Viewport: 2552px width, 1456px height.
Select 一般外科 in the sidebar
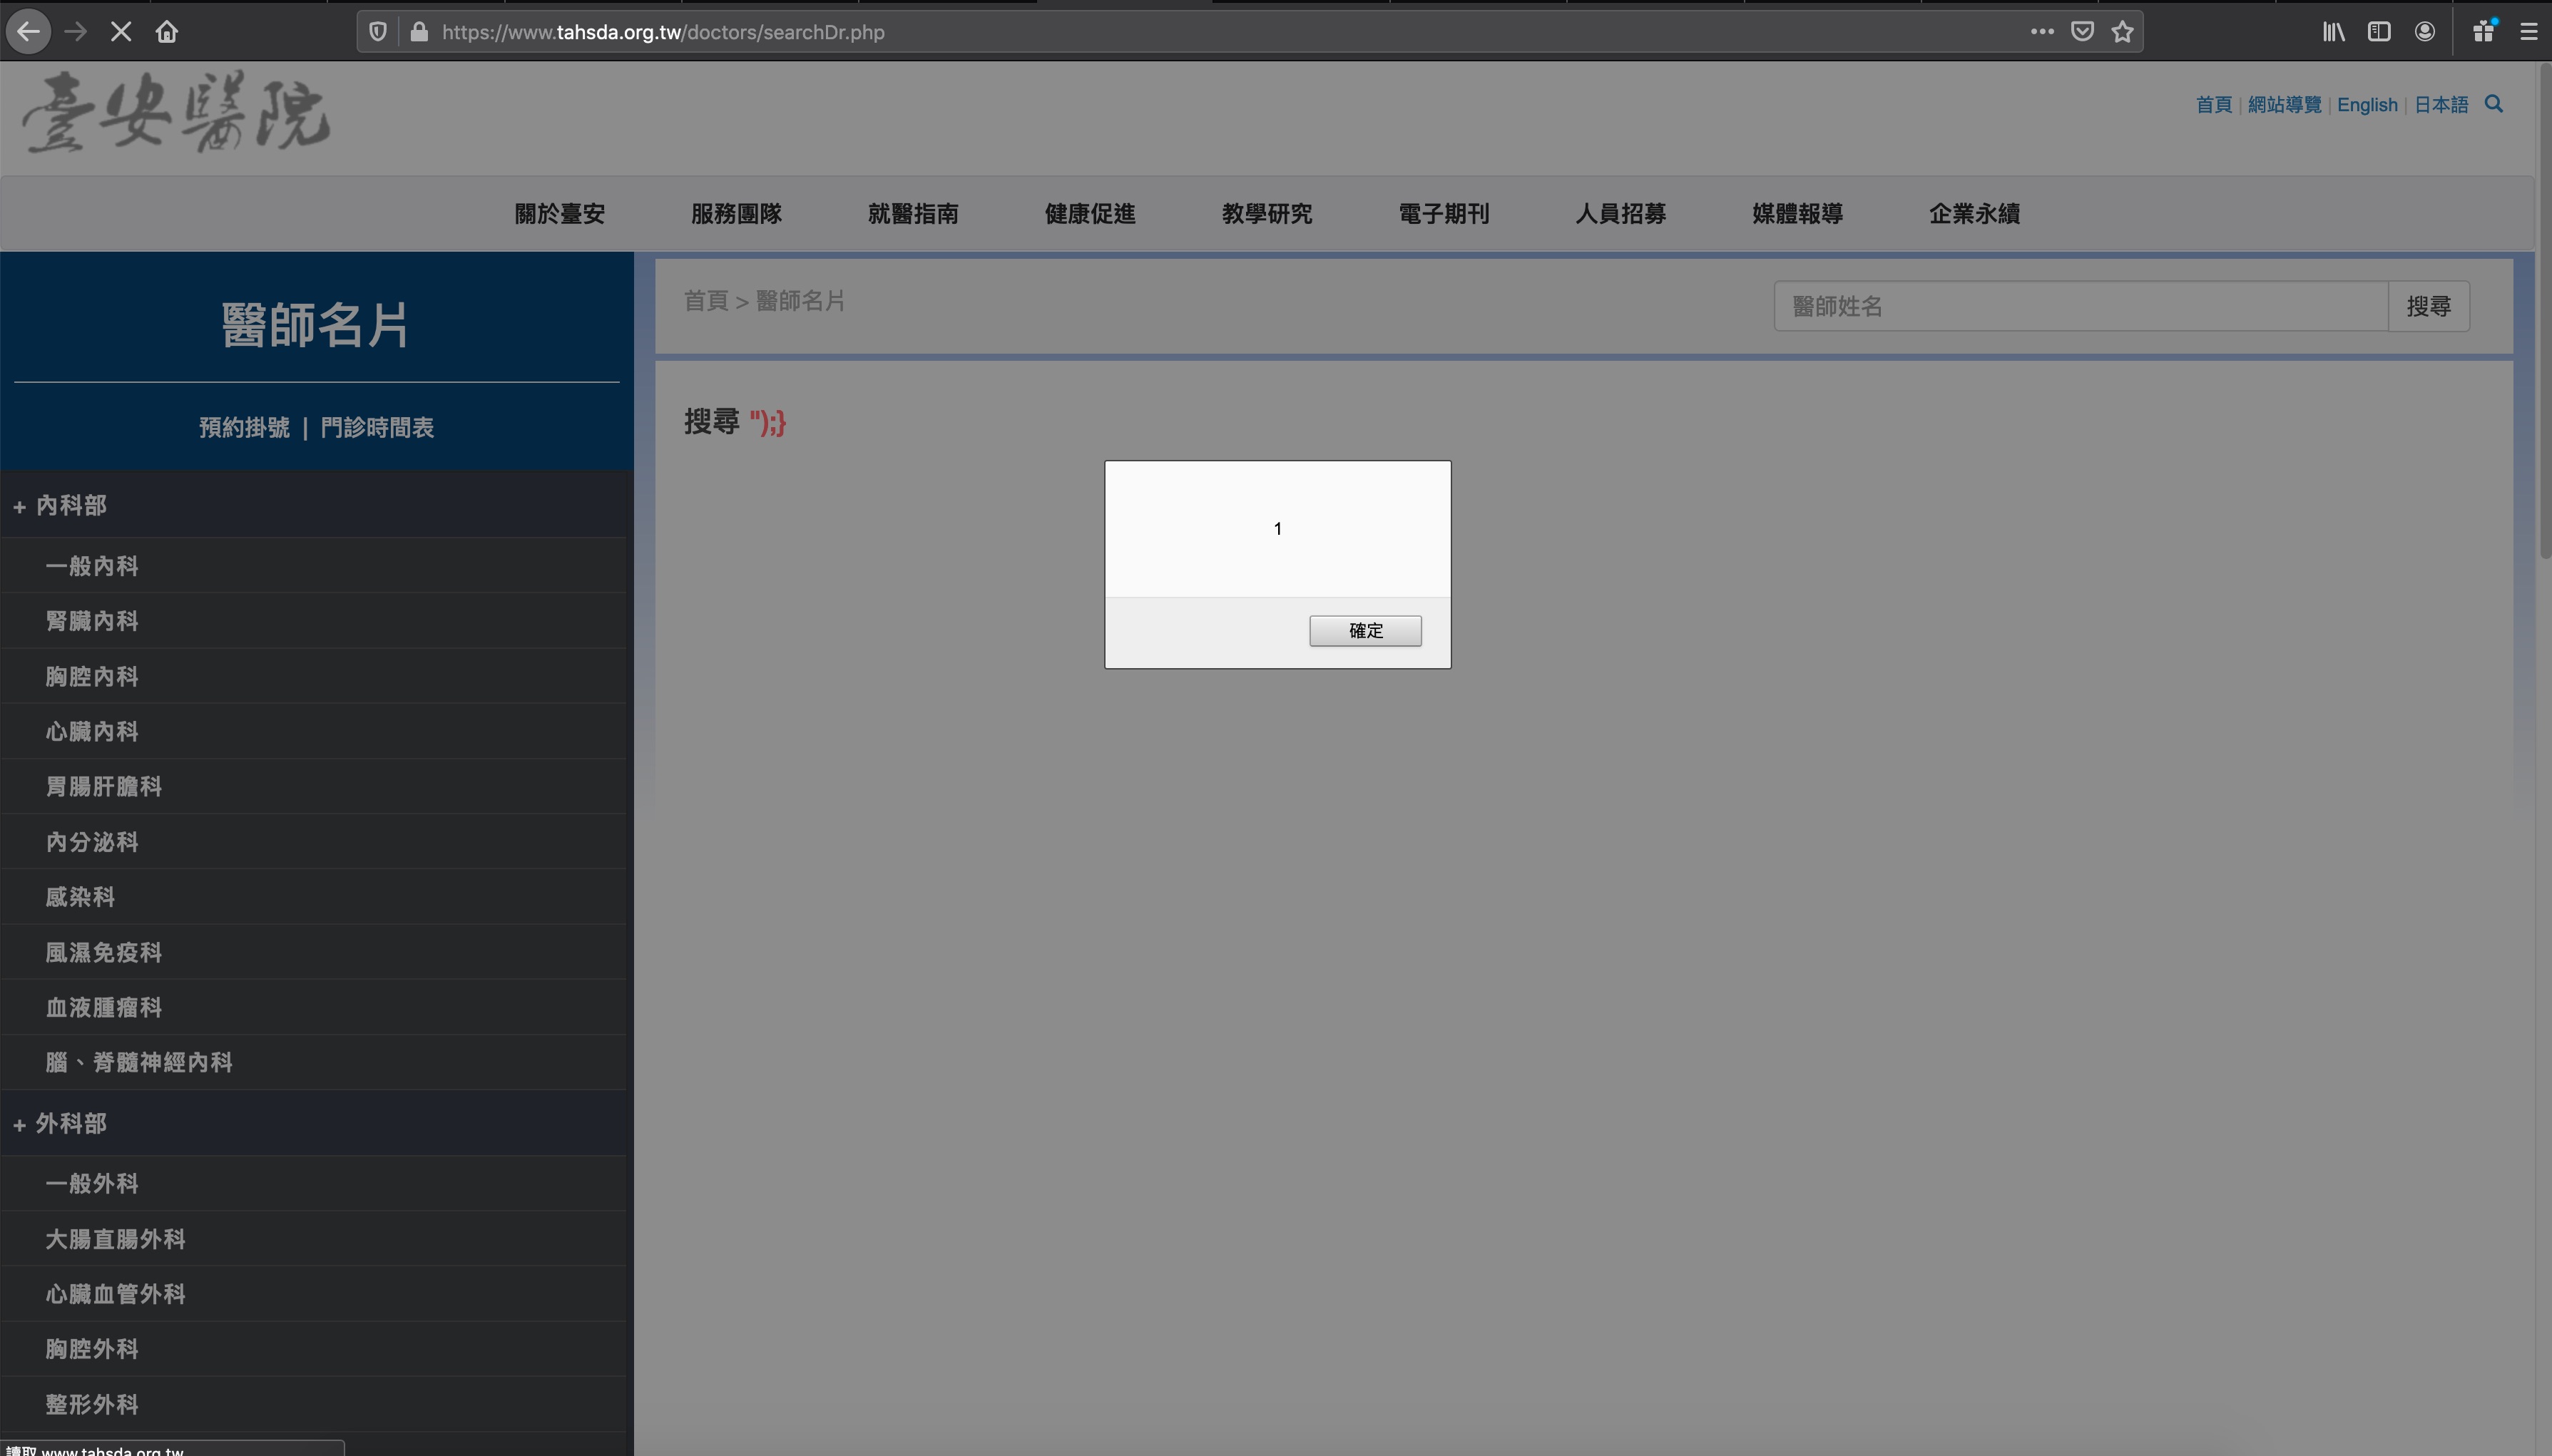pyautogui.click(x=92, y=1184)
